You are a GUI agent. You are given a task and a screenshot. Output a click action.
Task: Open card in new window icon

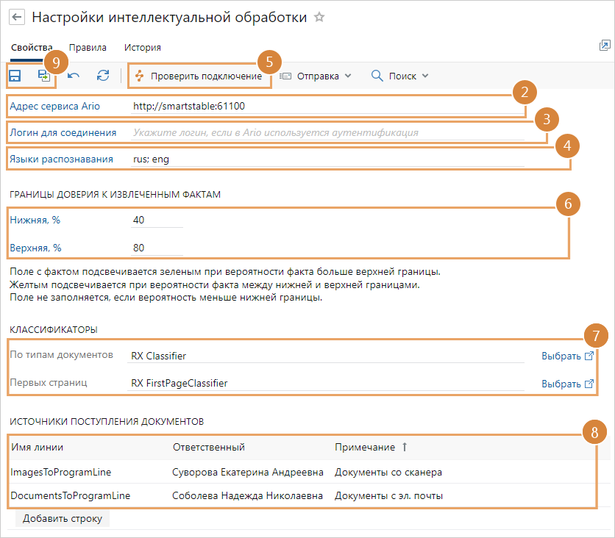(605, 46)
